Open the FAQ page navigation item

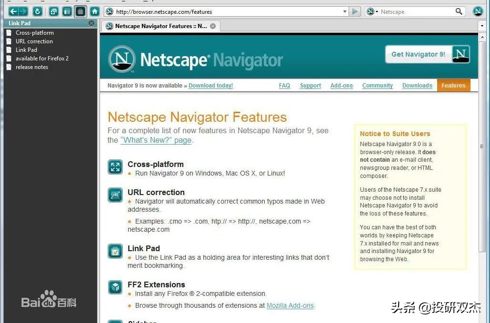(284, 86)
